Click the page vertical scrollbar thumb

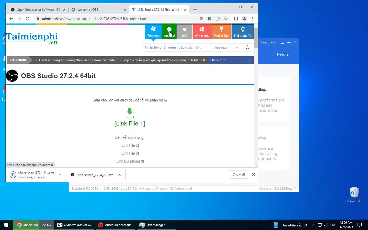256,38
